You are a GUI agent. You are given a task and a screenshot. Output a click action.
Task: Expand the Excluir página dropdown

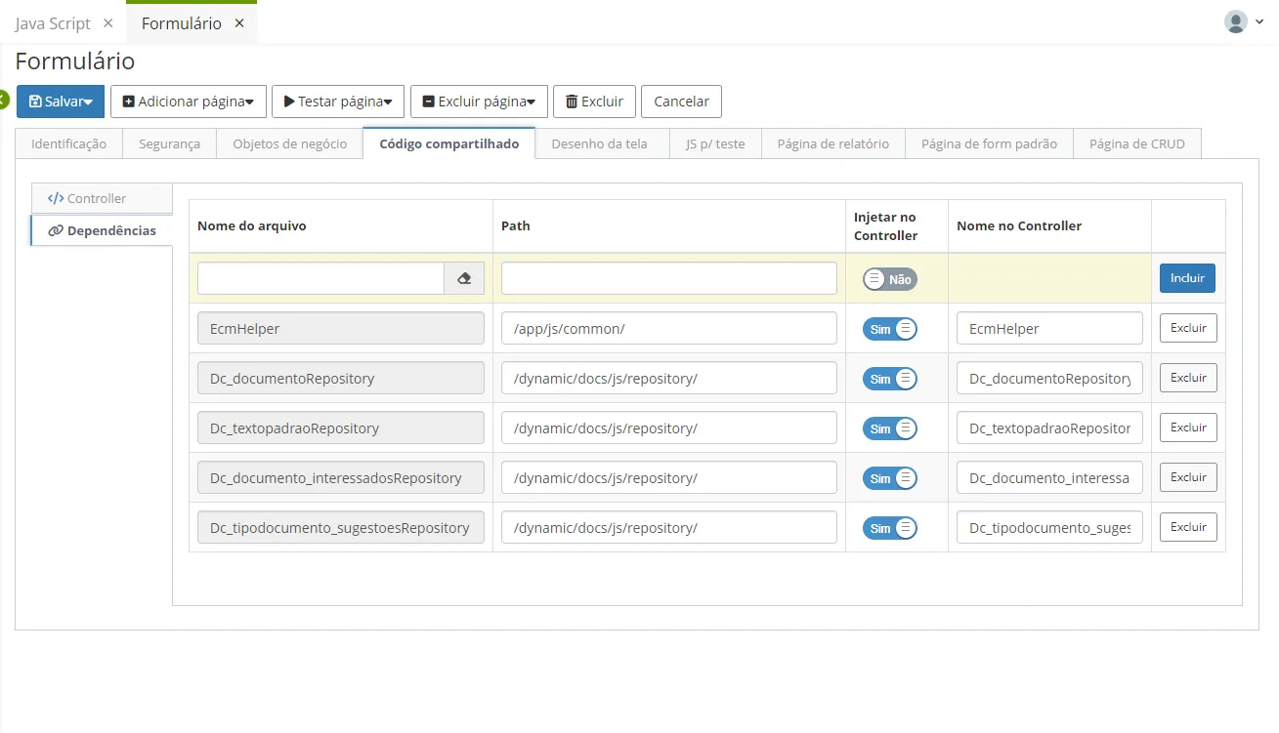479,102
